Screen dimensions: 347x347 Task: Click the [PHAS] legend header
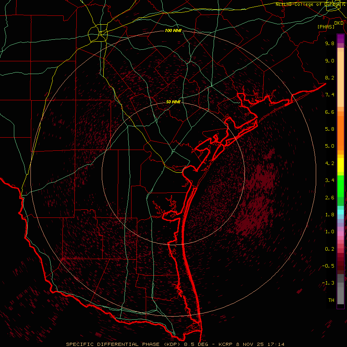coord(326,27)
